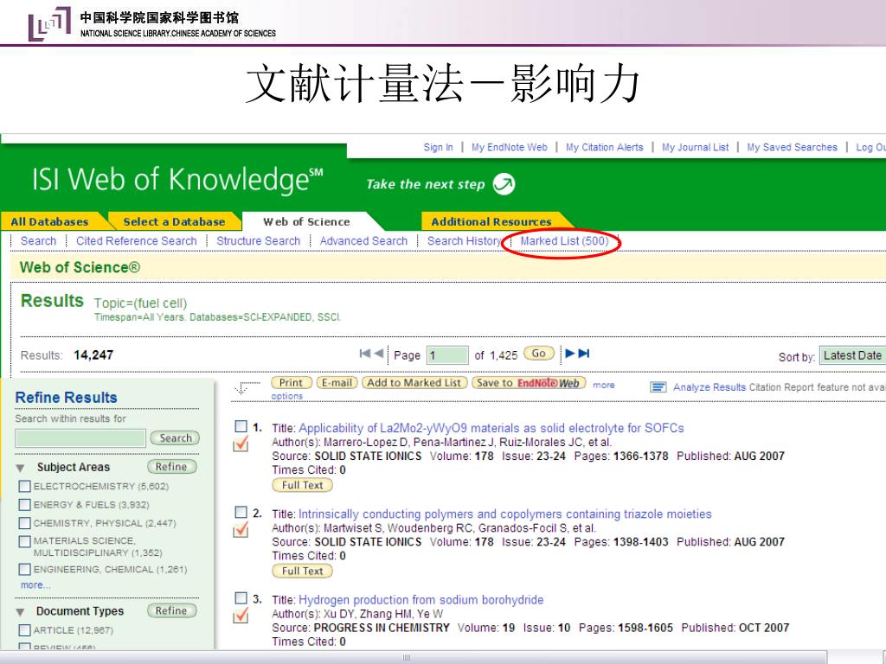Open My Citation Alerts
Image resolution: width=886 pixels, height=664 pixels.
(605, 147)
